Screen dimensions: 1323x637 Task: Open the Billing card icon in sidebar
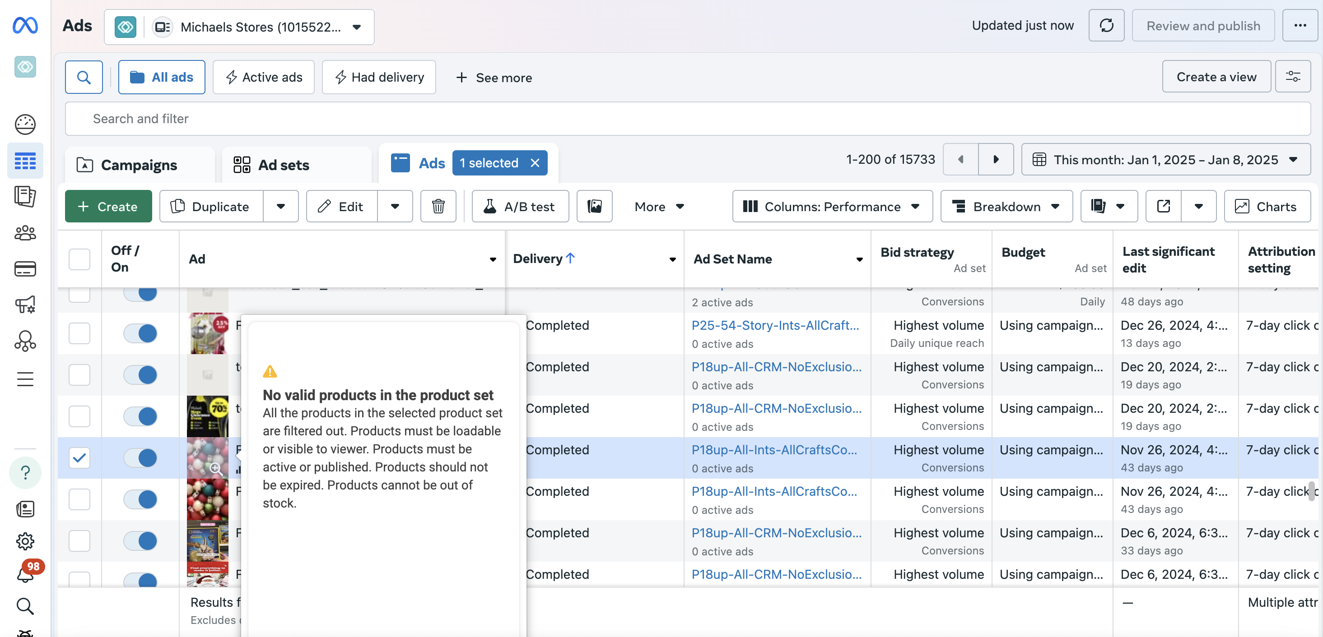point(25,269)
